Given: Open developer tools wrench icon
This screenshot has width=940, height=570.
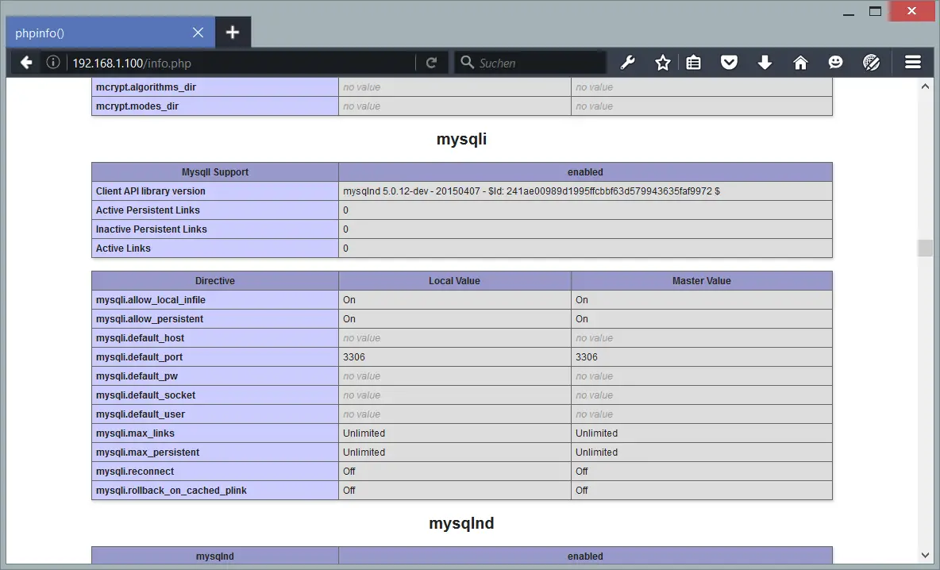Looking at the screenshot, I should (627, 63).
